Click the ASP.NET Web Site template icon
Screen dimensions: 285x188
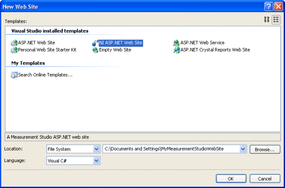coord(14,43)
